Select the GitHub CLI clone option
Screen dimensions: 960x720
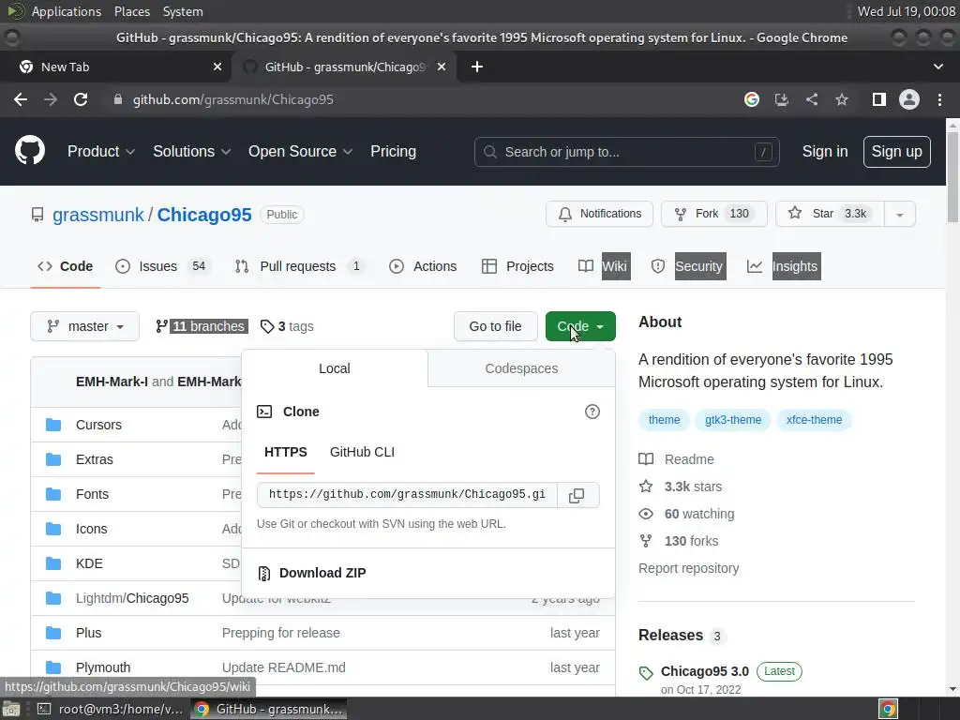click(x=362, y=452)
